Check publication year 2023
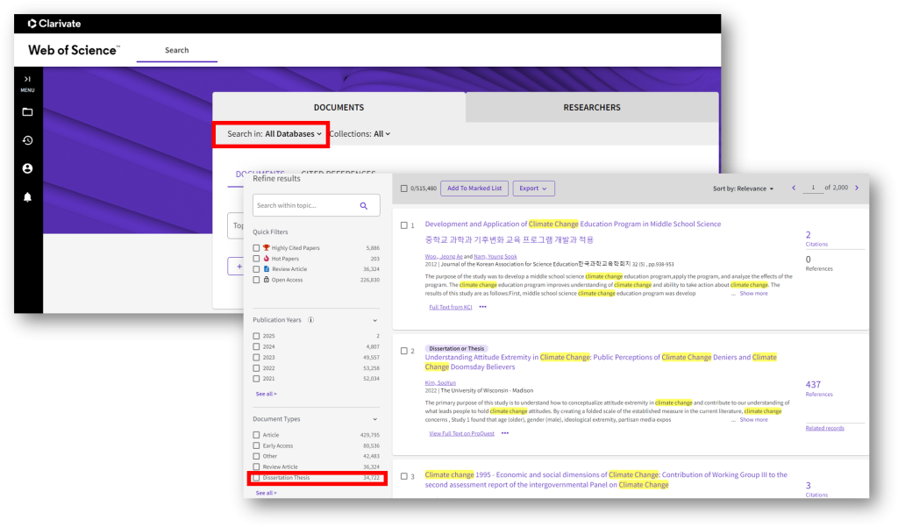Viewport: 898px width, 527px height. tap(257, 358)
